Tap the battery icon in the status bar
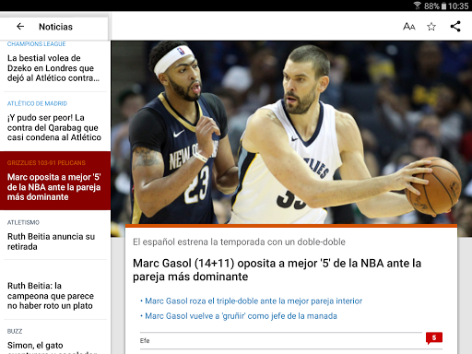The height and width of the screenshot is (354, 472). pyautogui.click(x=443, y=6)
